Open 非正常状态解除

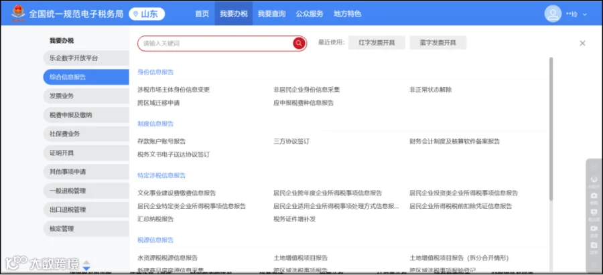click(x=430, y=90)
